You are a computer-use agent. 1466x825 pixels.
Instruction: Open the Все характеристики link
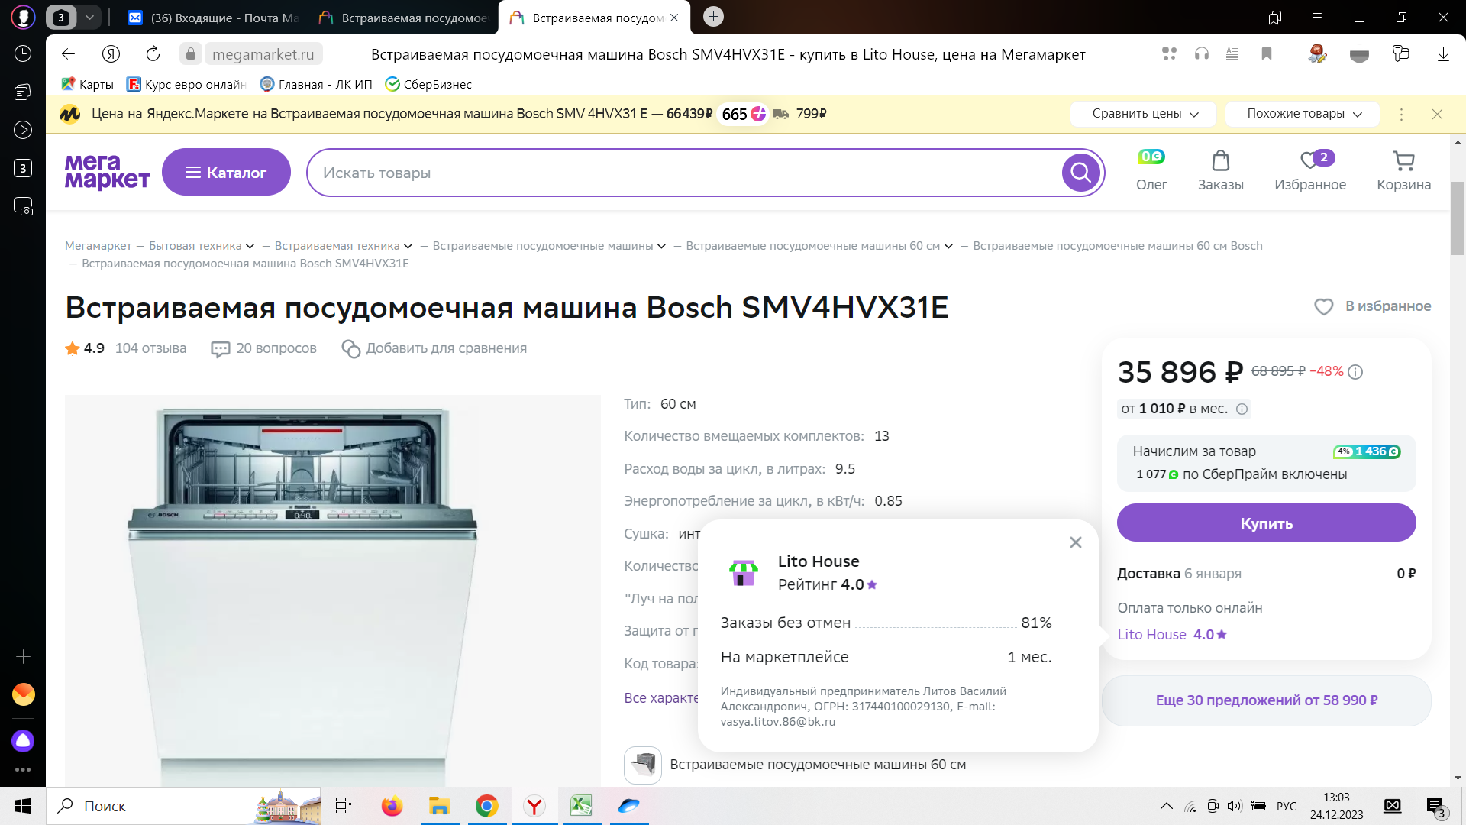pyautogui.click(x=661, y=698)
